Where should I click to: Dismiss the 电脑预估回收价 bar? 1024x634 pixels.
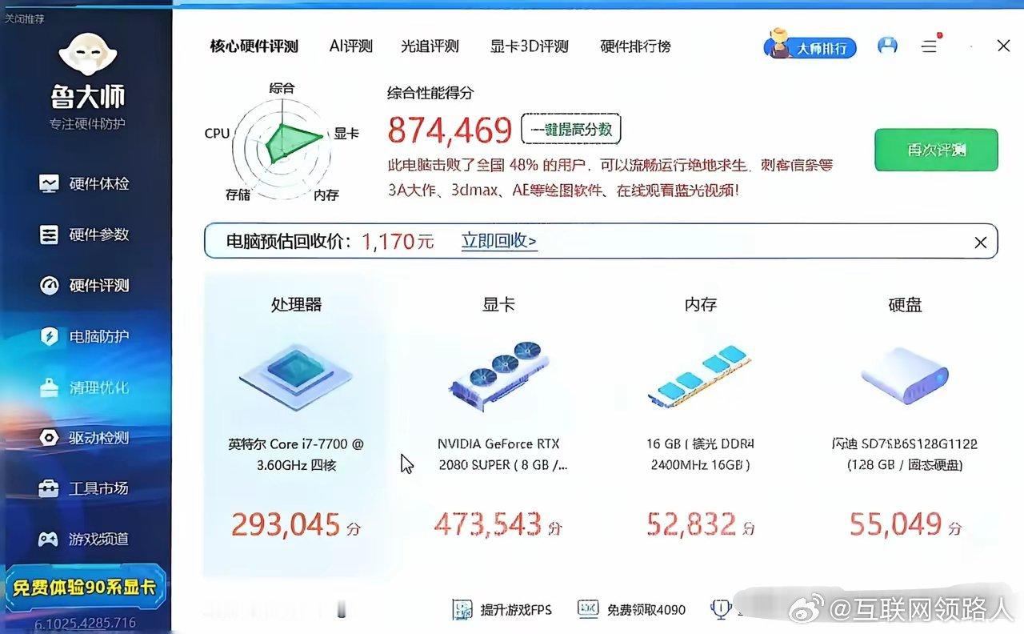[980, 242]
